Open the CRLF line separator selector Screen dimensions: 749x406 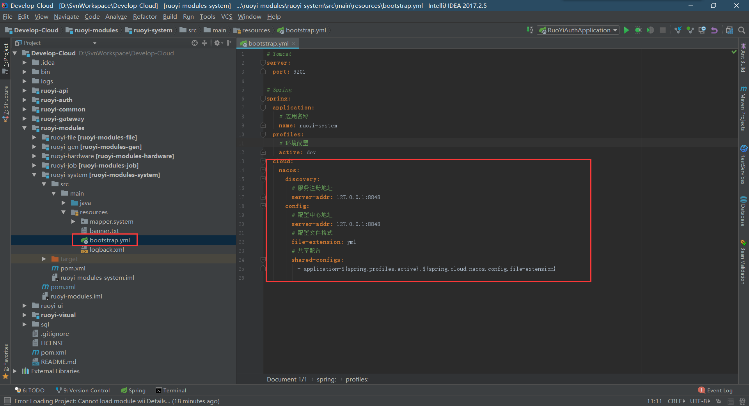click(x=676, y=401)
